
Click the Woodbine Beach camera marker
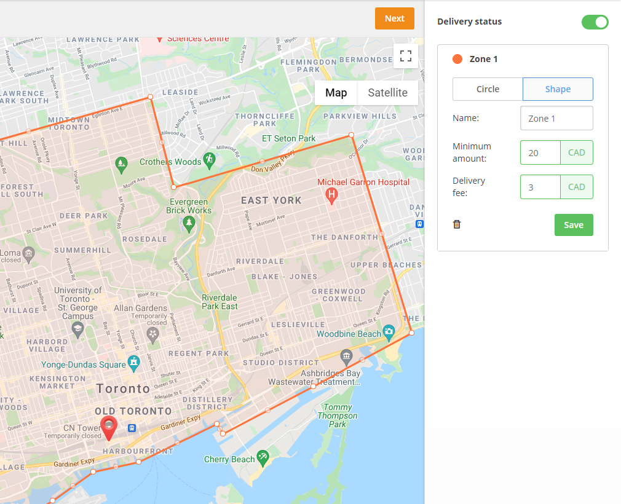pos(389,333)
